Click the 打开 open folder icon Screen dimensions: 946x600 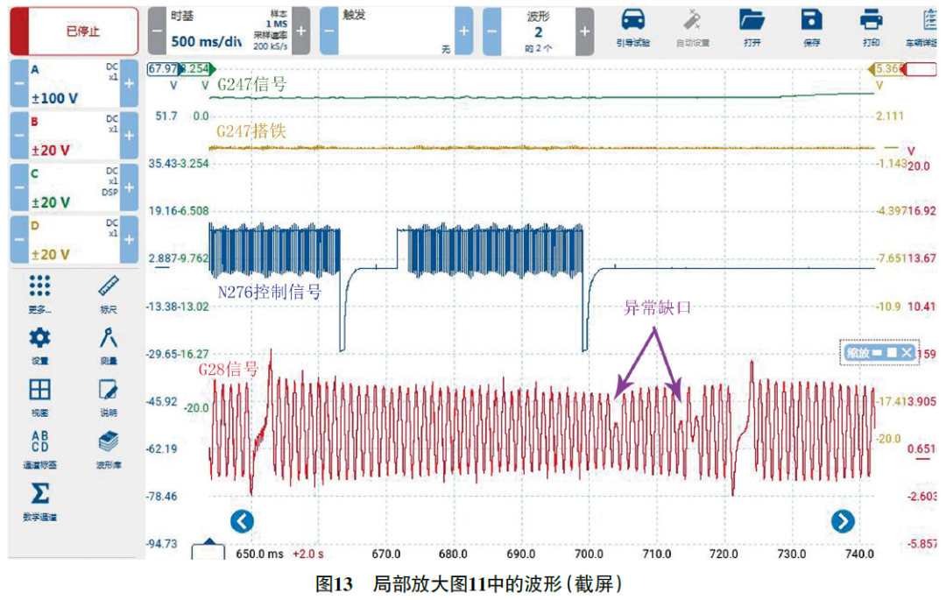(x=752, y=28)
